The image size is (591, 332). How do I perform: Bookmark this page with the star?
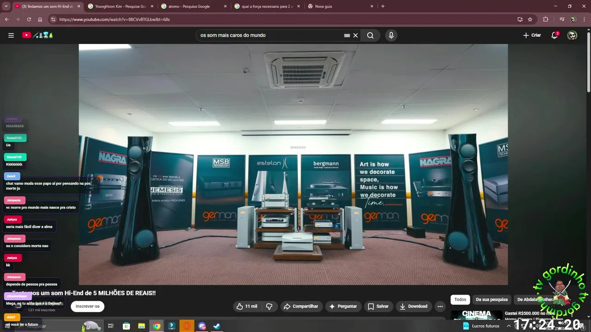coord(530,19)
